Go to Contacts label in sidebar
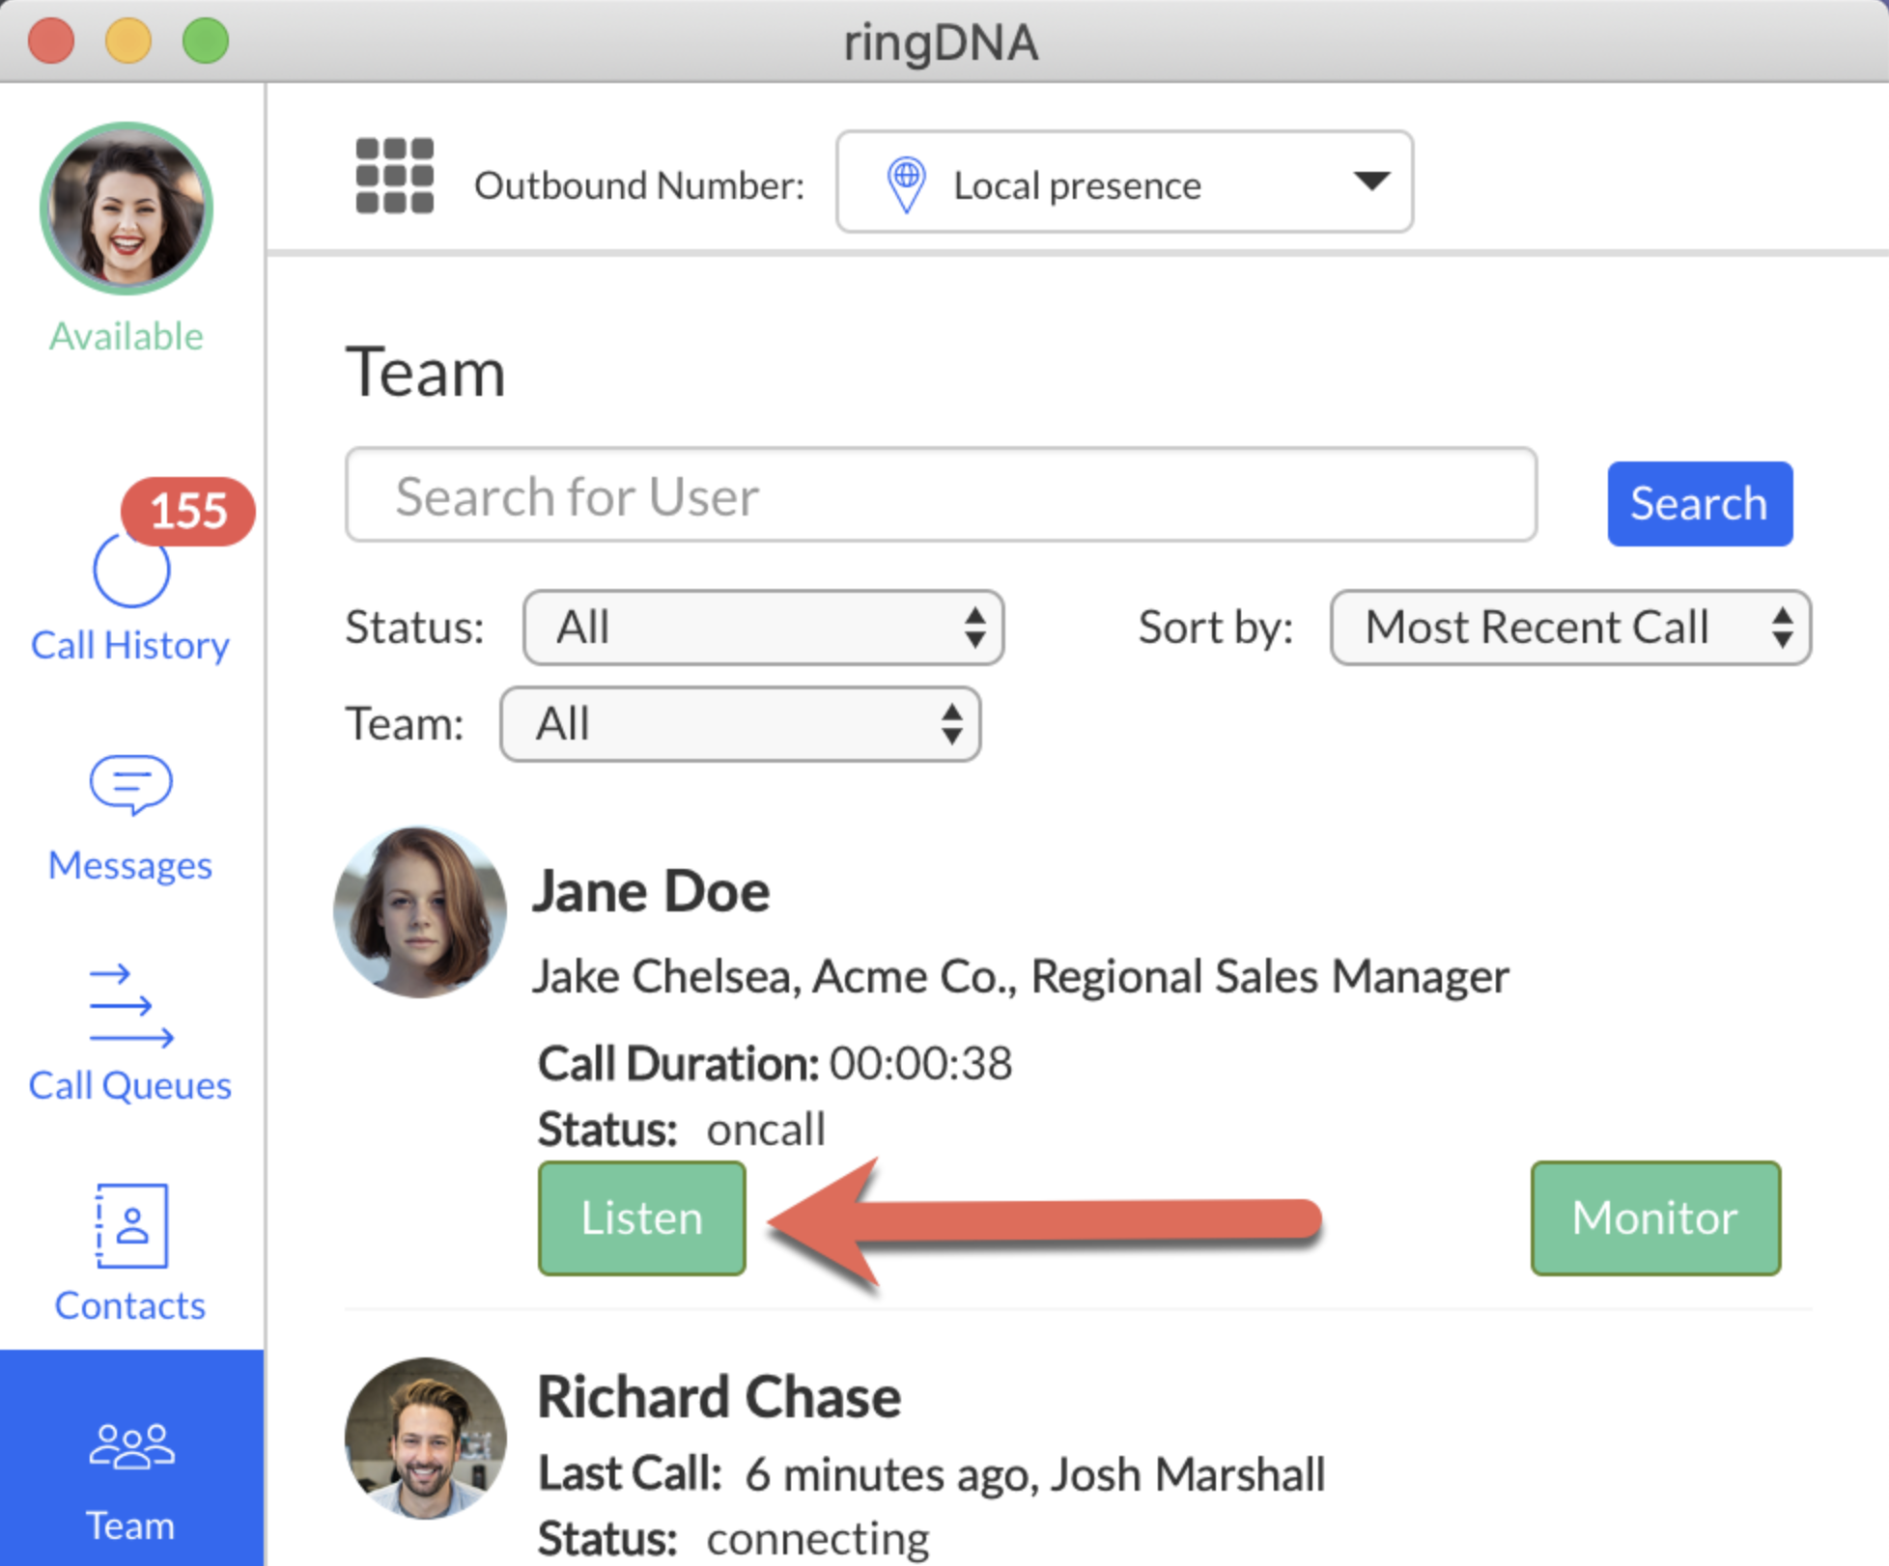Image resolution: width=1889 pixels, height=1566 pixels. tap(130, 1306)
